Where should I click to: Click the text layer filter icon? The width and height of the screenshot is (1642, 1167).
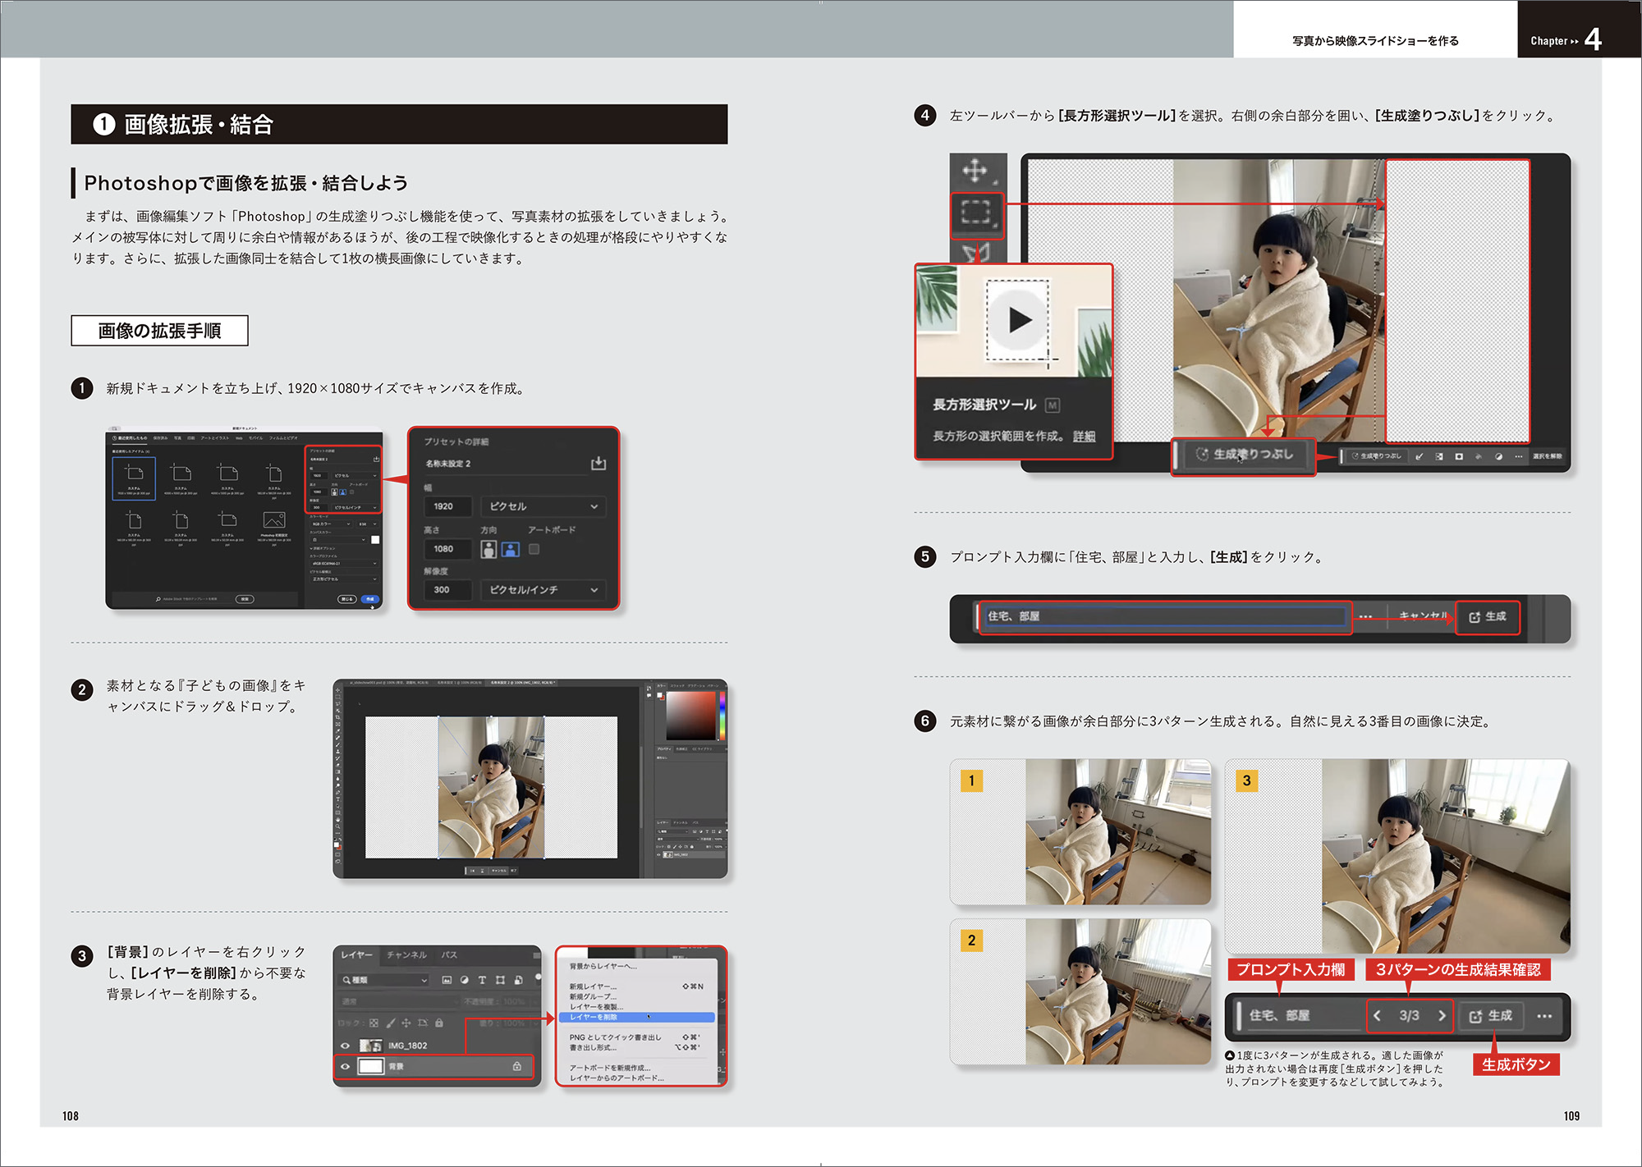click(x=482, y=980)
